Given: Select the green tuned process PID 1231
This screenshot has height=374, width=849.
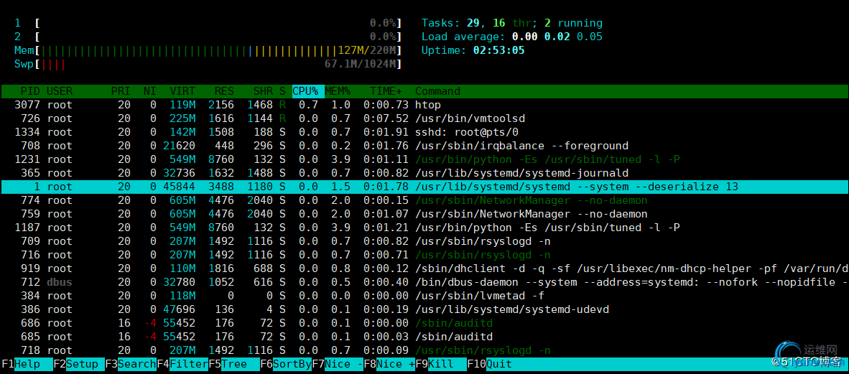Looking at the screenshot, I should 424,159.
